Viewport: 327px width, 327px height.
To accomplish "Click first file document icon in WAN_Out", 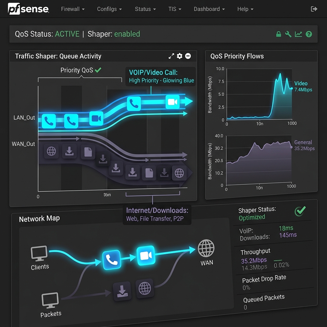I will click(88, 152).
